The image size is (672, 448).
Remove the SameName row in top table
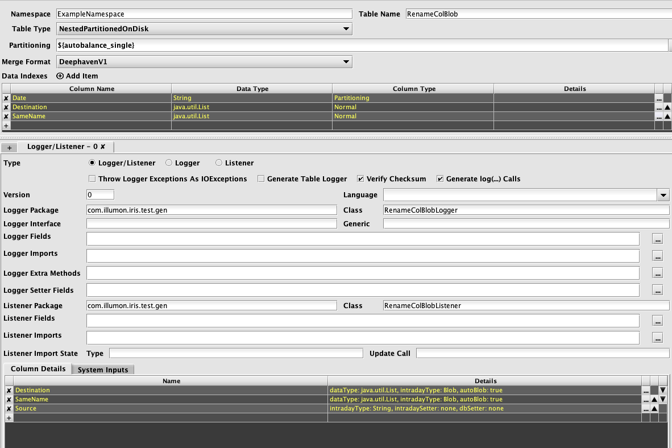(x=6, y=117)
